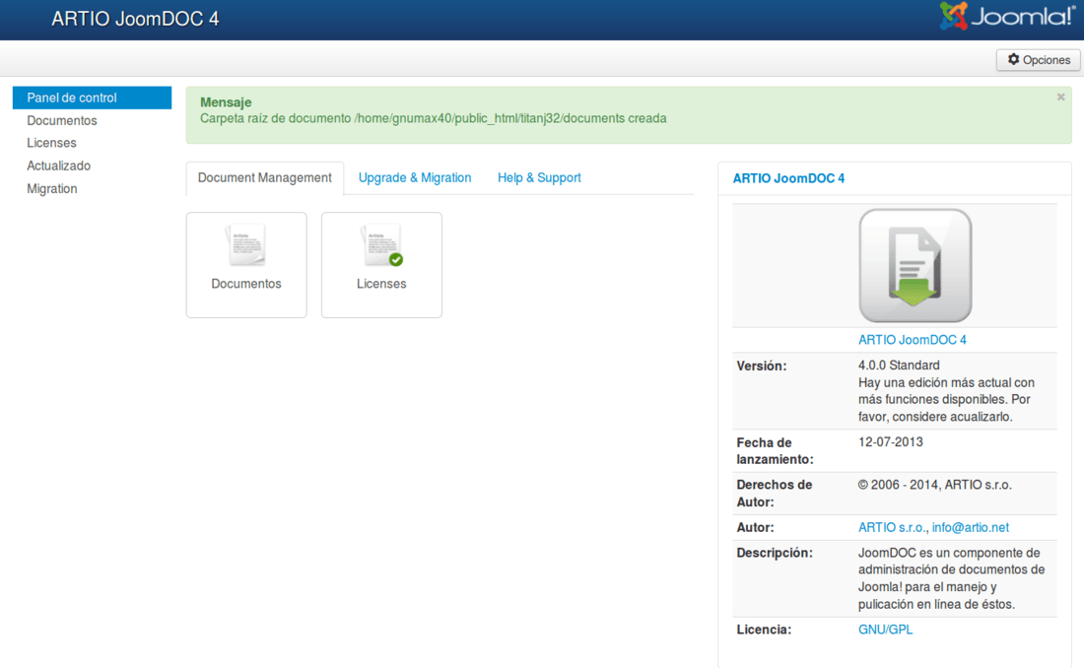Switch to the Document Management tab
Image resolution: width=1084 pixels, height=668 pixels.
coord(265,177)
